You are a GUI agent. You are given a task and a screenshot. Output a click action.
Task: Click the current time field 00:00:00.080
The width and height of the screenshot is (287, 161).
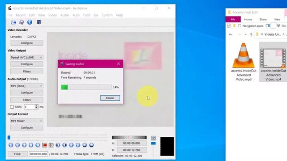coord(38,154)
